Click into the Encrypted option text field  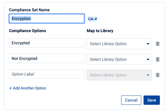(47, 43)
